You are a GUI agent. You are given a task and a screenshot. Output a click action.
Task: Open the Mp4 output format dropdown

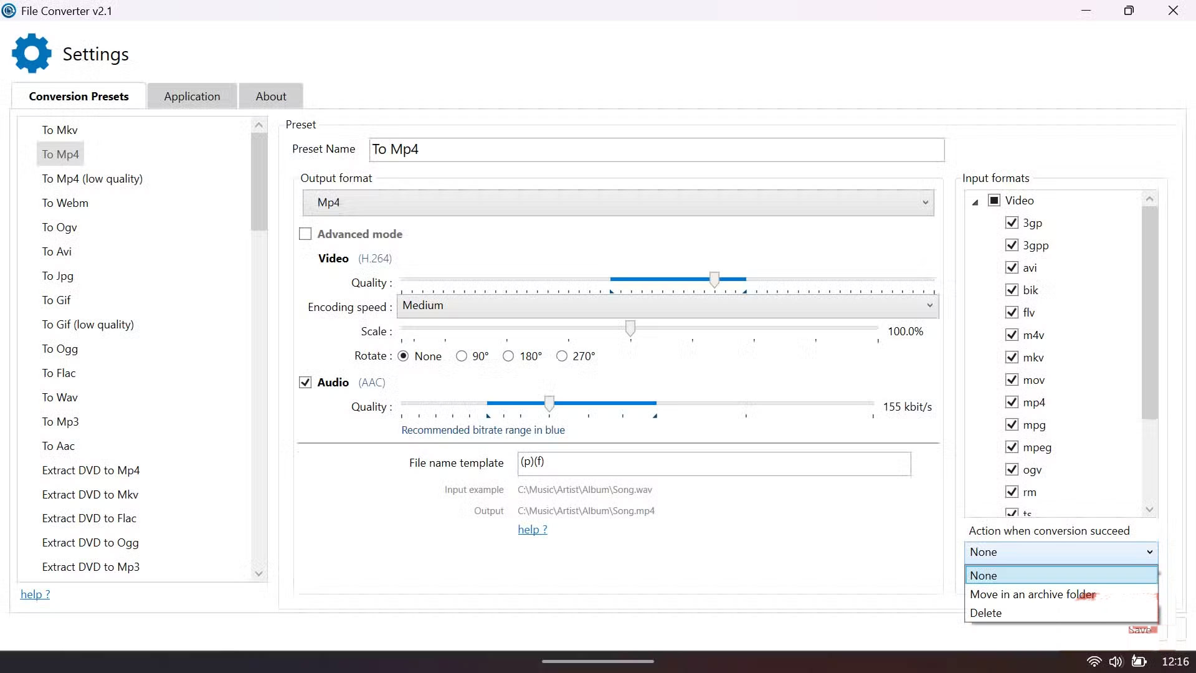pyautogui.click(x=618, y=203)
